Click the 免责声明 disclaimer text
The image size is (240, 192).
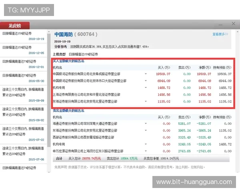tap(130, 167)
